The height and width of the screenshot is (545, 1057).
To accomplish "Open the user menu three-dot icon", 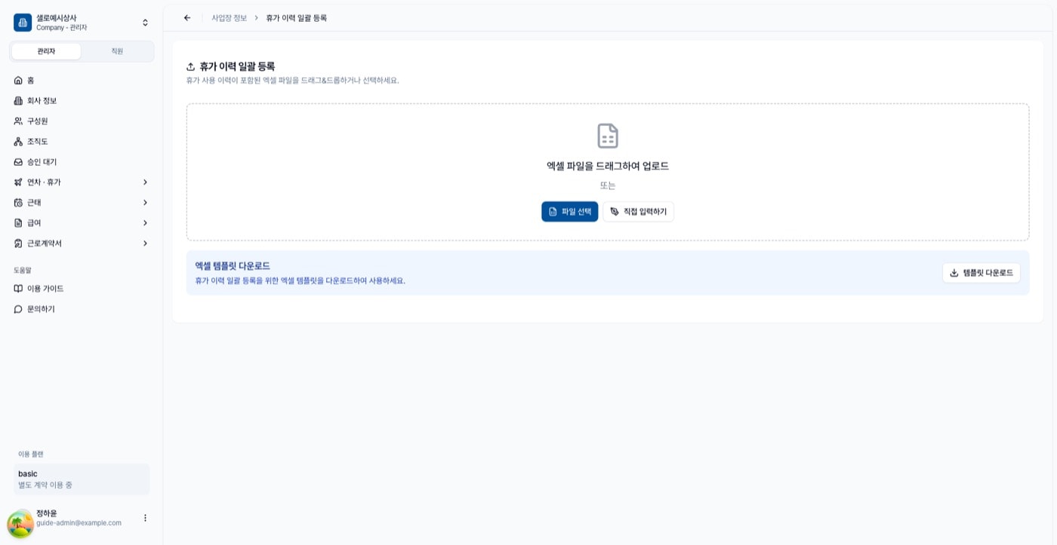I will point(145,518).
